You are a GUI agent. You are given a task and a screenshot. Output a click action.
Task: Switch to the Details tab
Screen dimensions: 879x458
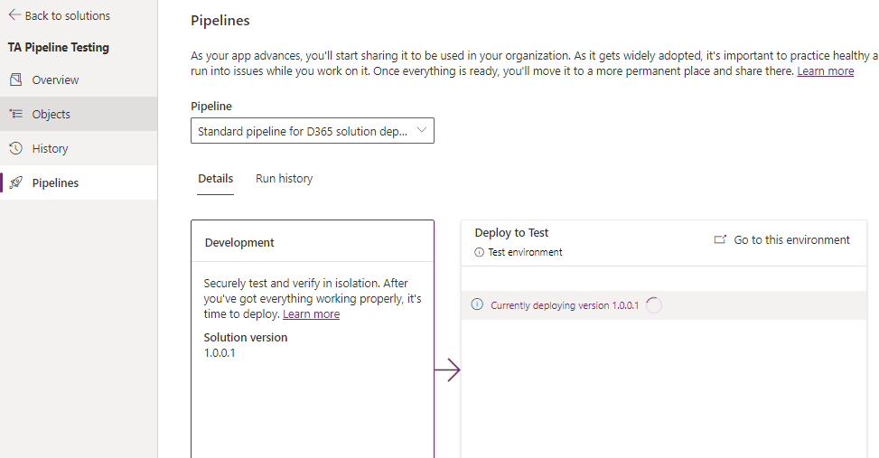215,179
